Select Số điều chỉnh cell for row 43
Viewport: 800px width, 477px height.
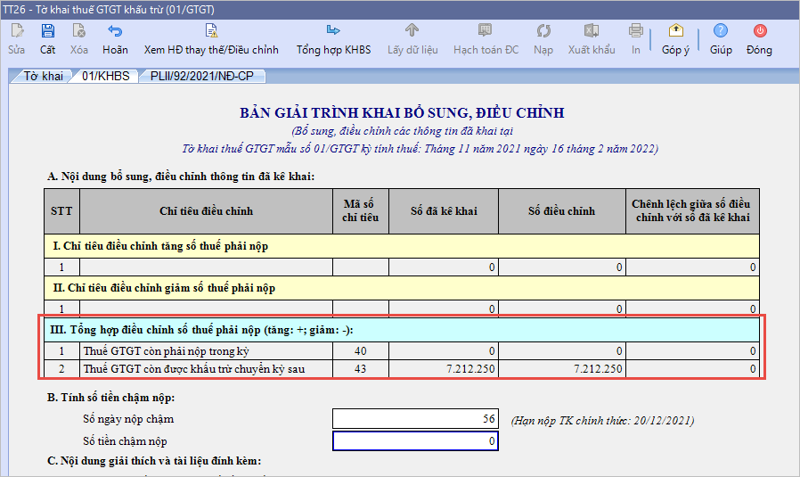coord(562,368)
